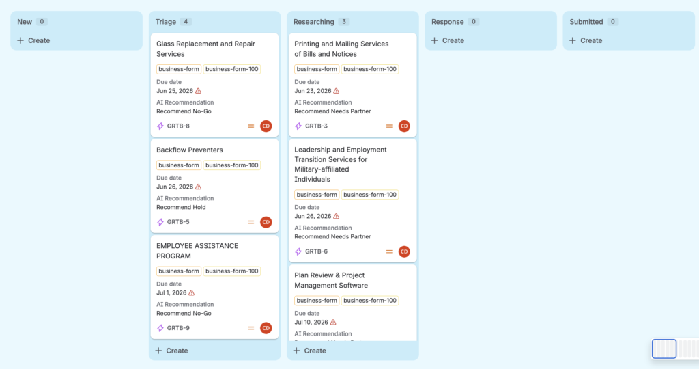Click the GRTB-3 issue key
699x369 pixels.
[x=317, y=126]
